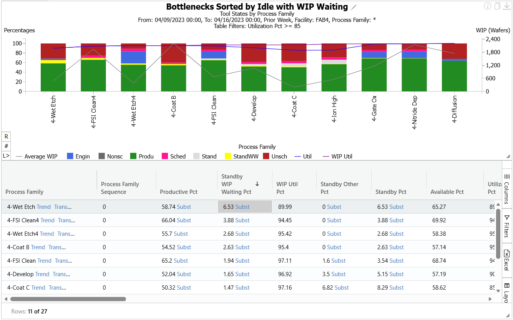Open the Filters side panel tab
Viewport: 513px width, 320px height.
[x=506, y=226]
